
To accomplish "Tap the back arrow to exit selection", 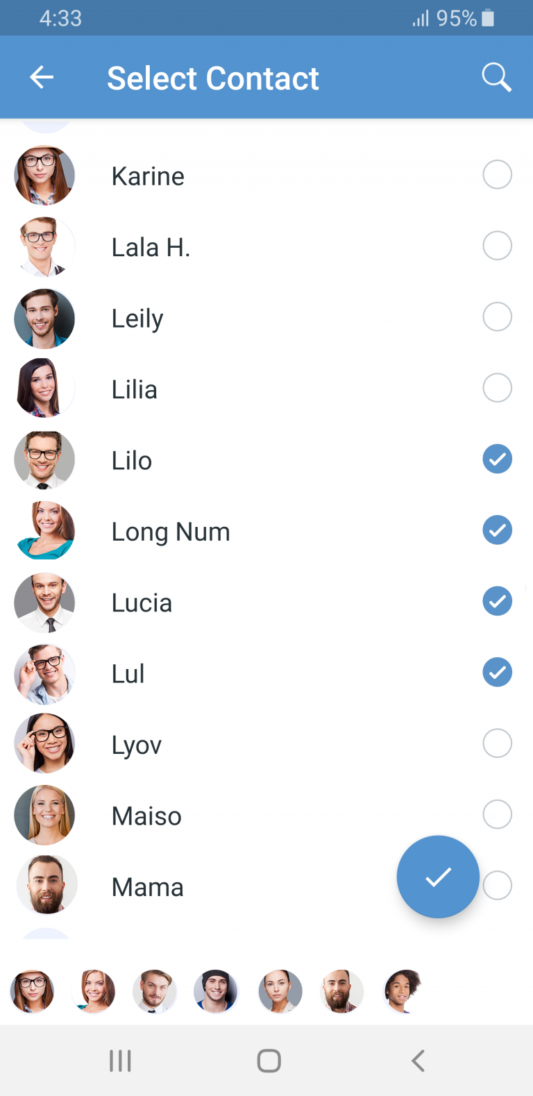I will tap(41, 77).
